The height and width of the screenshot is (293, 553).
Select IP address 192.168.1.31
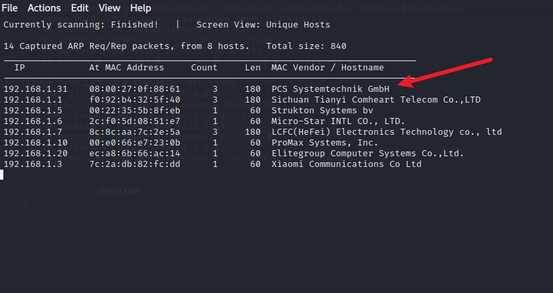tap(36, 89)
